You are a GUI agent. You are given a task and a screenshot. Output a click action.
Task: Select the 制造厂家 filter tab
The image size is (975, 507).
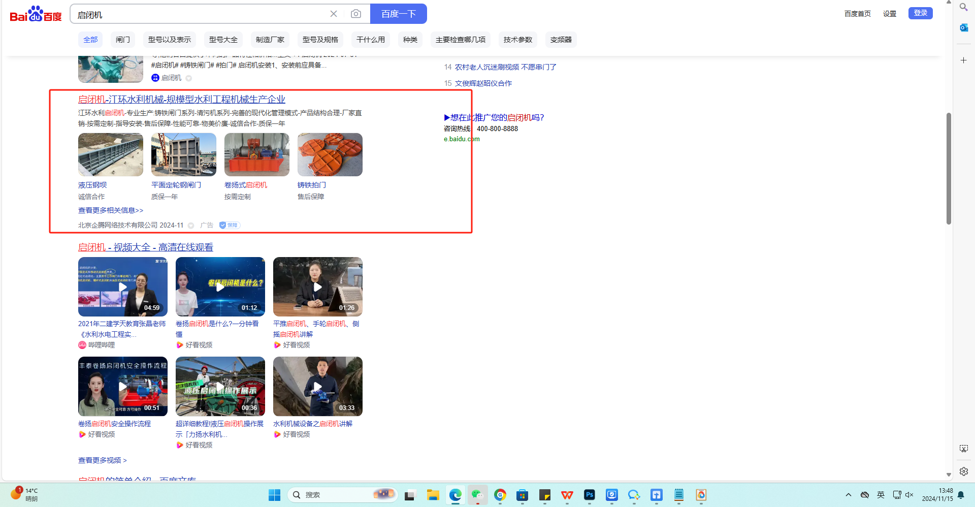pyautogui.click(x=270, y=40)
